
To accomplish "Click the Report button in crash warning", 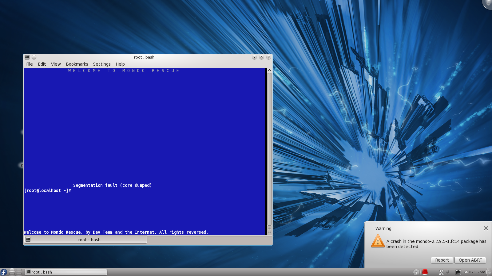I will click(442, 260).
